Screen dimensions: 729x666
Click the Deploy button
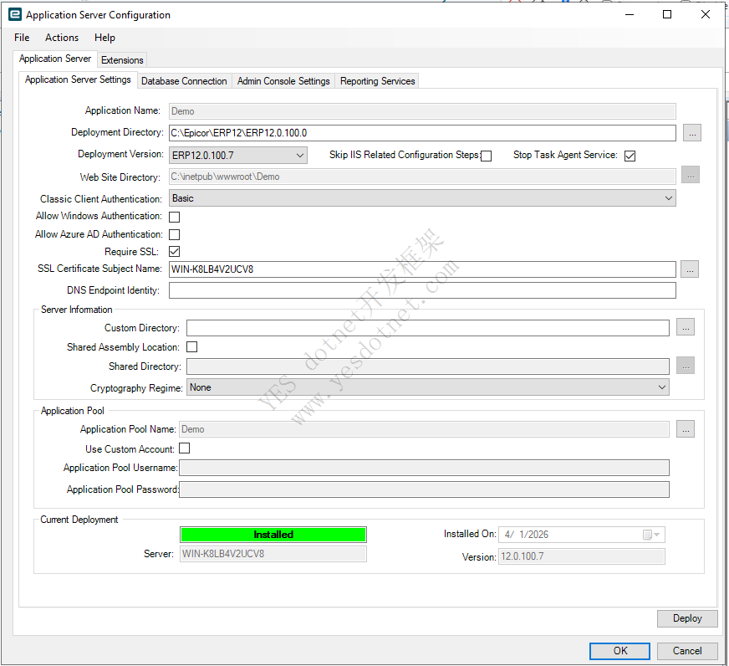(x=687, y=618)
